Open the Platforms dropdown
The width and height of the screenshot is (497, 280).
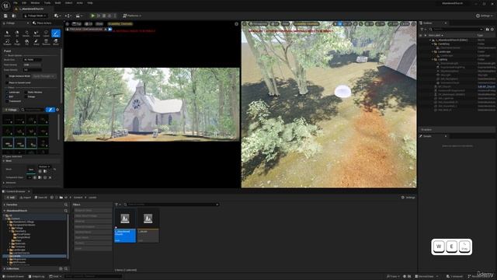click(132, 16)
